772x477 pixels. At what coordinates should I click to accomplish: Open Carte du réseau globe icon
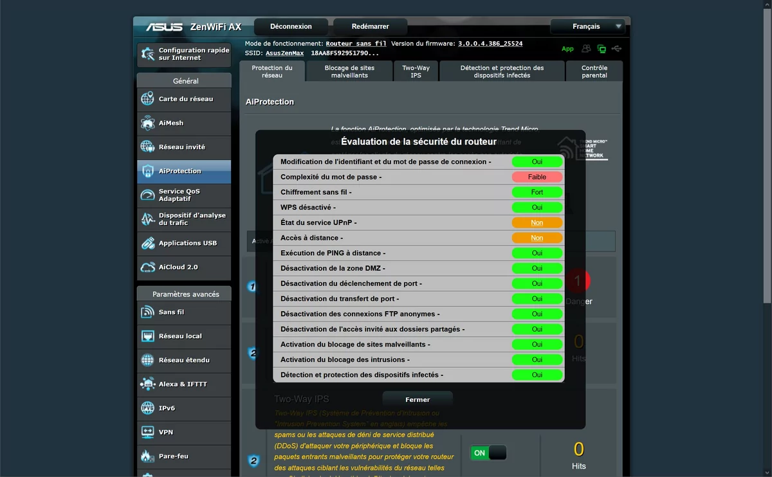148,99
